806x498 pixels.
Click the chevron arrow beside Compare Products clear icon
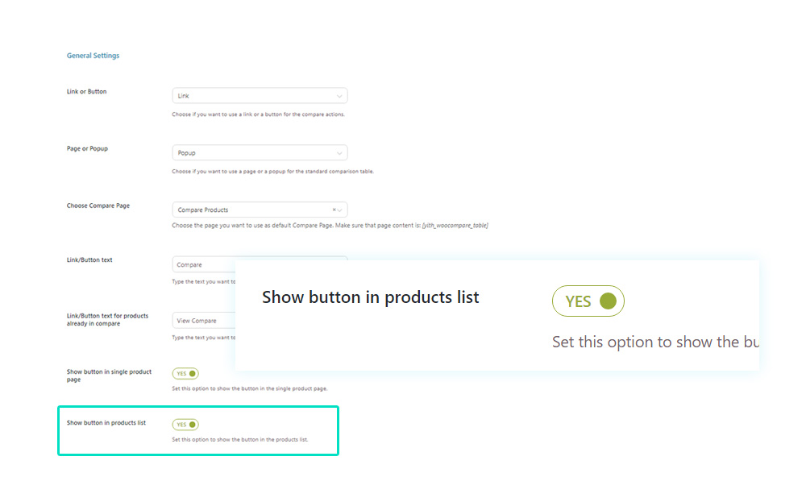pyautogui.click(x=340, y=210)
